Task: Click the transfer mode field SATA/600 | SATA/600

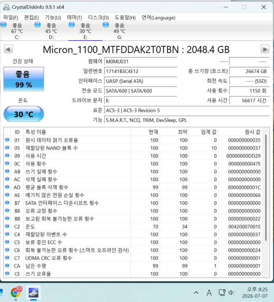Action: tap(140, 91)
